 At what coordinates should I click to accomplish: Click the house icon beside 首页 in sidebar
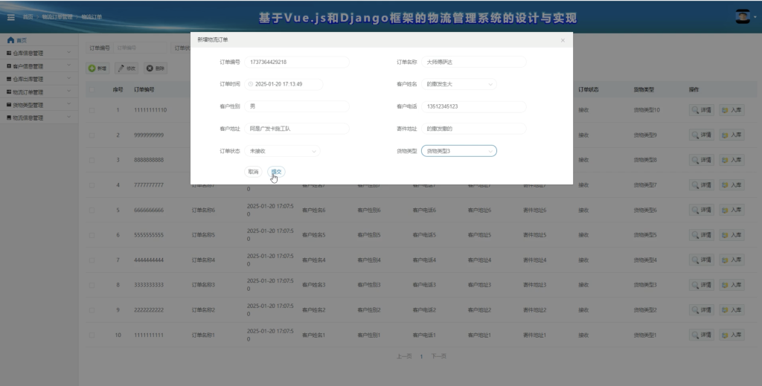click(x=10, y=40)
